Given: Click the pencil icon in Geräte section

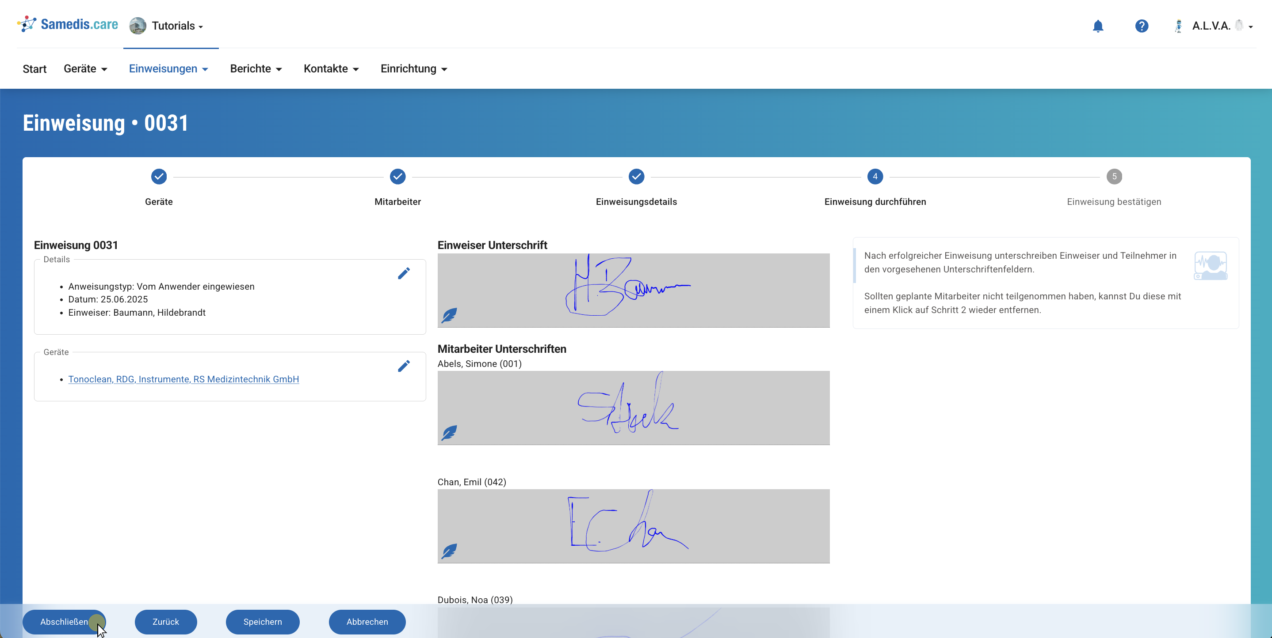Looking at the screenshot, I should (x=403, y=366).
